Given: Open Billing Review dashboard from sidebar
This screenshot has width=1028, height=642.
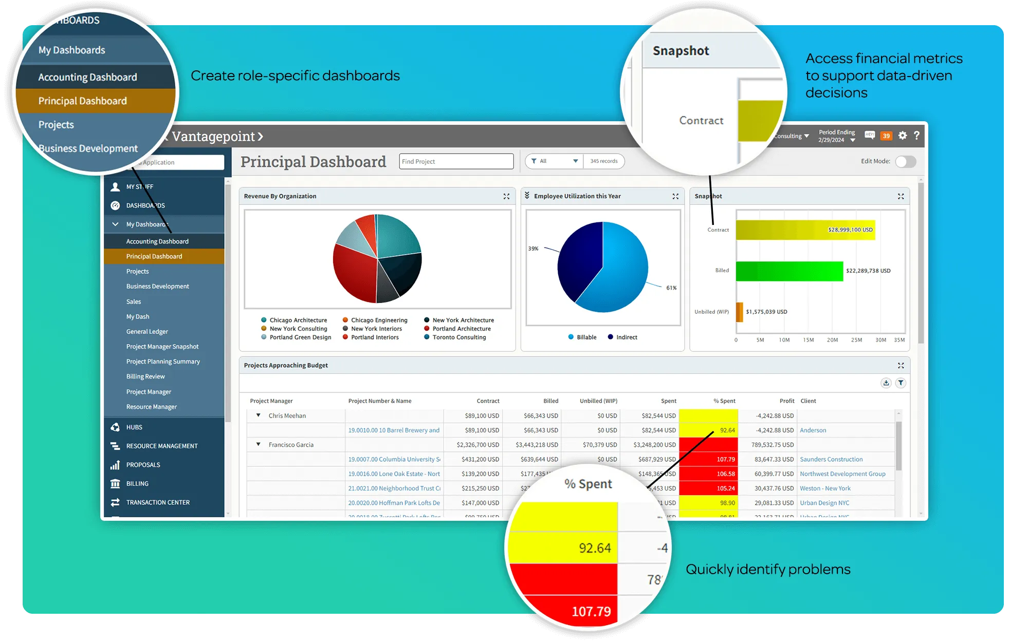Looking at the screenshot, I should [145, 376].
